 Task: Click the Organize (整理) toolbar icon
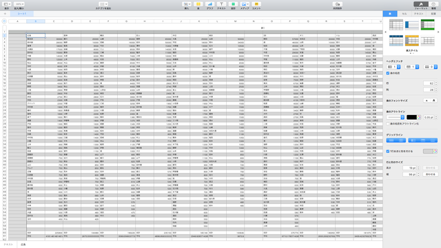(433, 4)
